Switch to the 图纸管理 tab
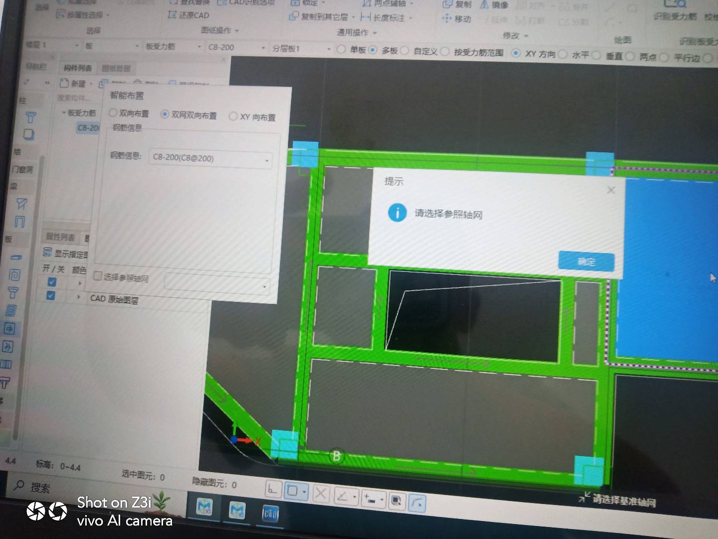Image resolution: width=718 pixels, height=539 pixels. (x=116, y=68)
